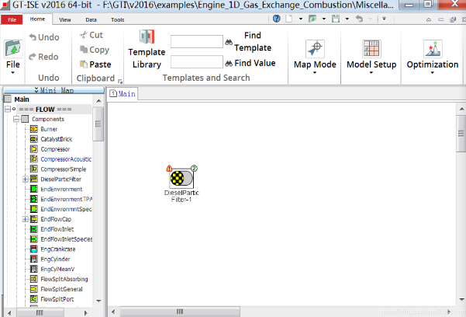Open the Model Setup tool
The height and width of the screenshot is (317, 466).
(371, 49)
